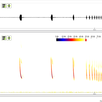Viewport: 102px width, 102px height.
Task: Click the waveform panel green horizontal-arrows icon
Action: coord(9,6)
